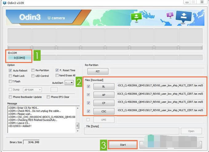Enable the Re-Partition option
Screen dimensions: 209x152
pyautogui.click(x=33, y=70)
